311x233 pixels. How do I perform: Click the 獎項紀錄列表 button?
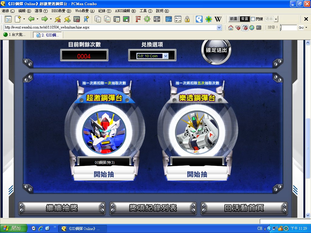click(153, 208)
